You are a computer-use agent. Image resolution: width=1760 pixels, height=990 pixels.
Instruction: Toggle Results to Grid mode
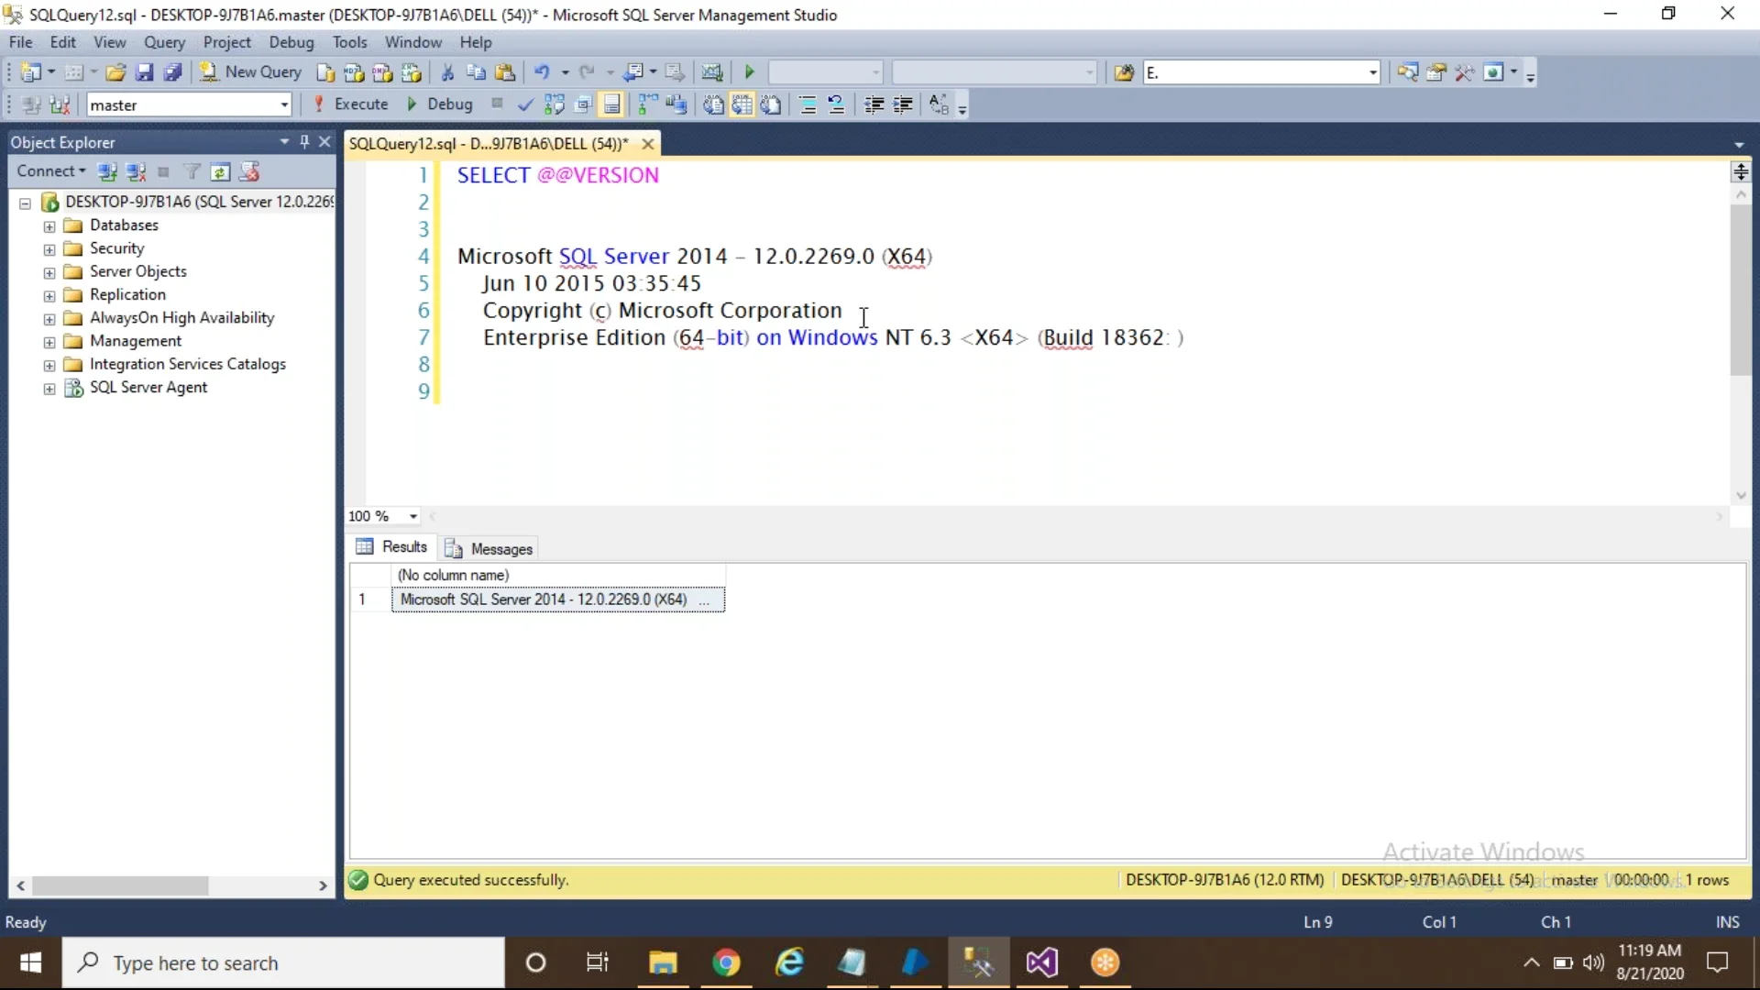[741, 104]
